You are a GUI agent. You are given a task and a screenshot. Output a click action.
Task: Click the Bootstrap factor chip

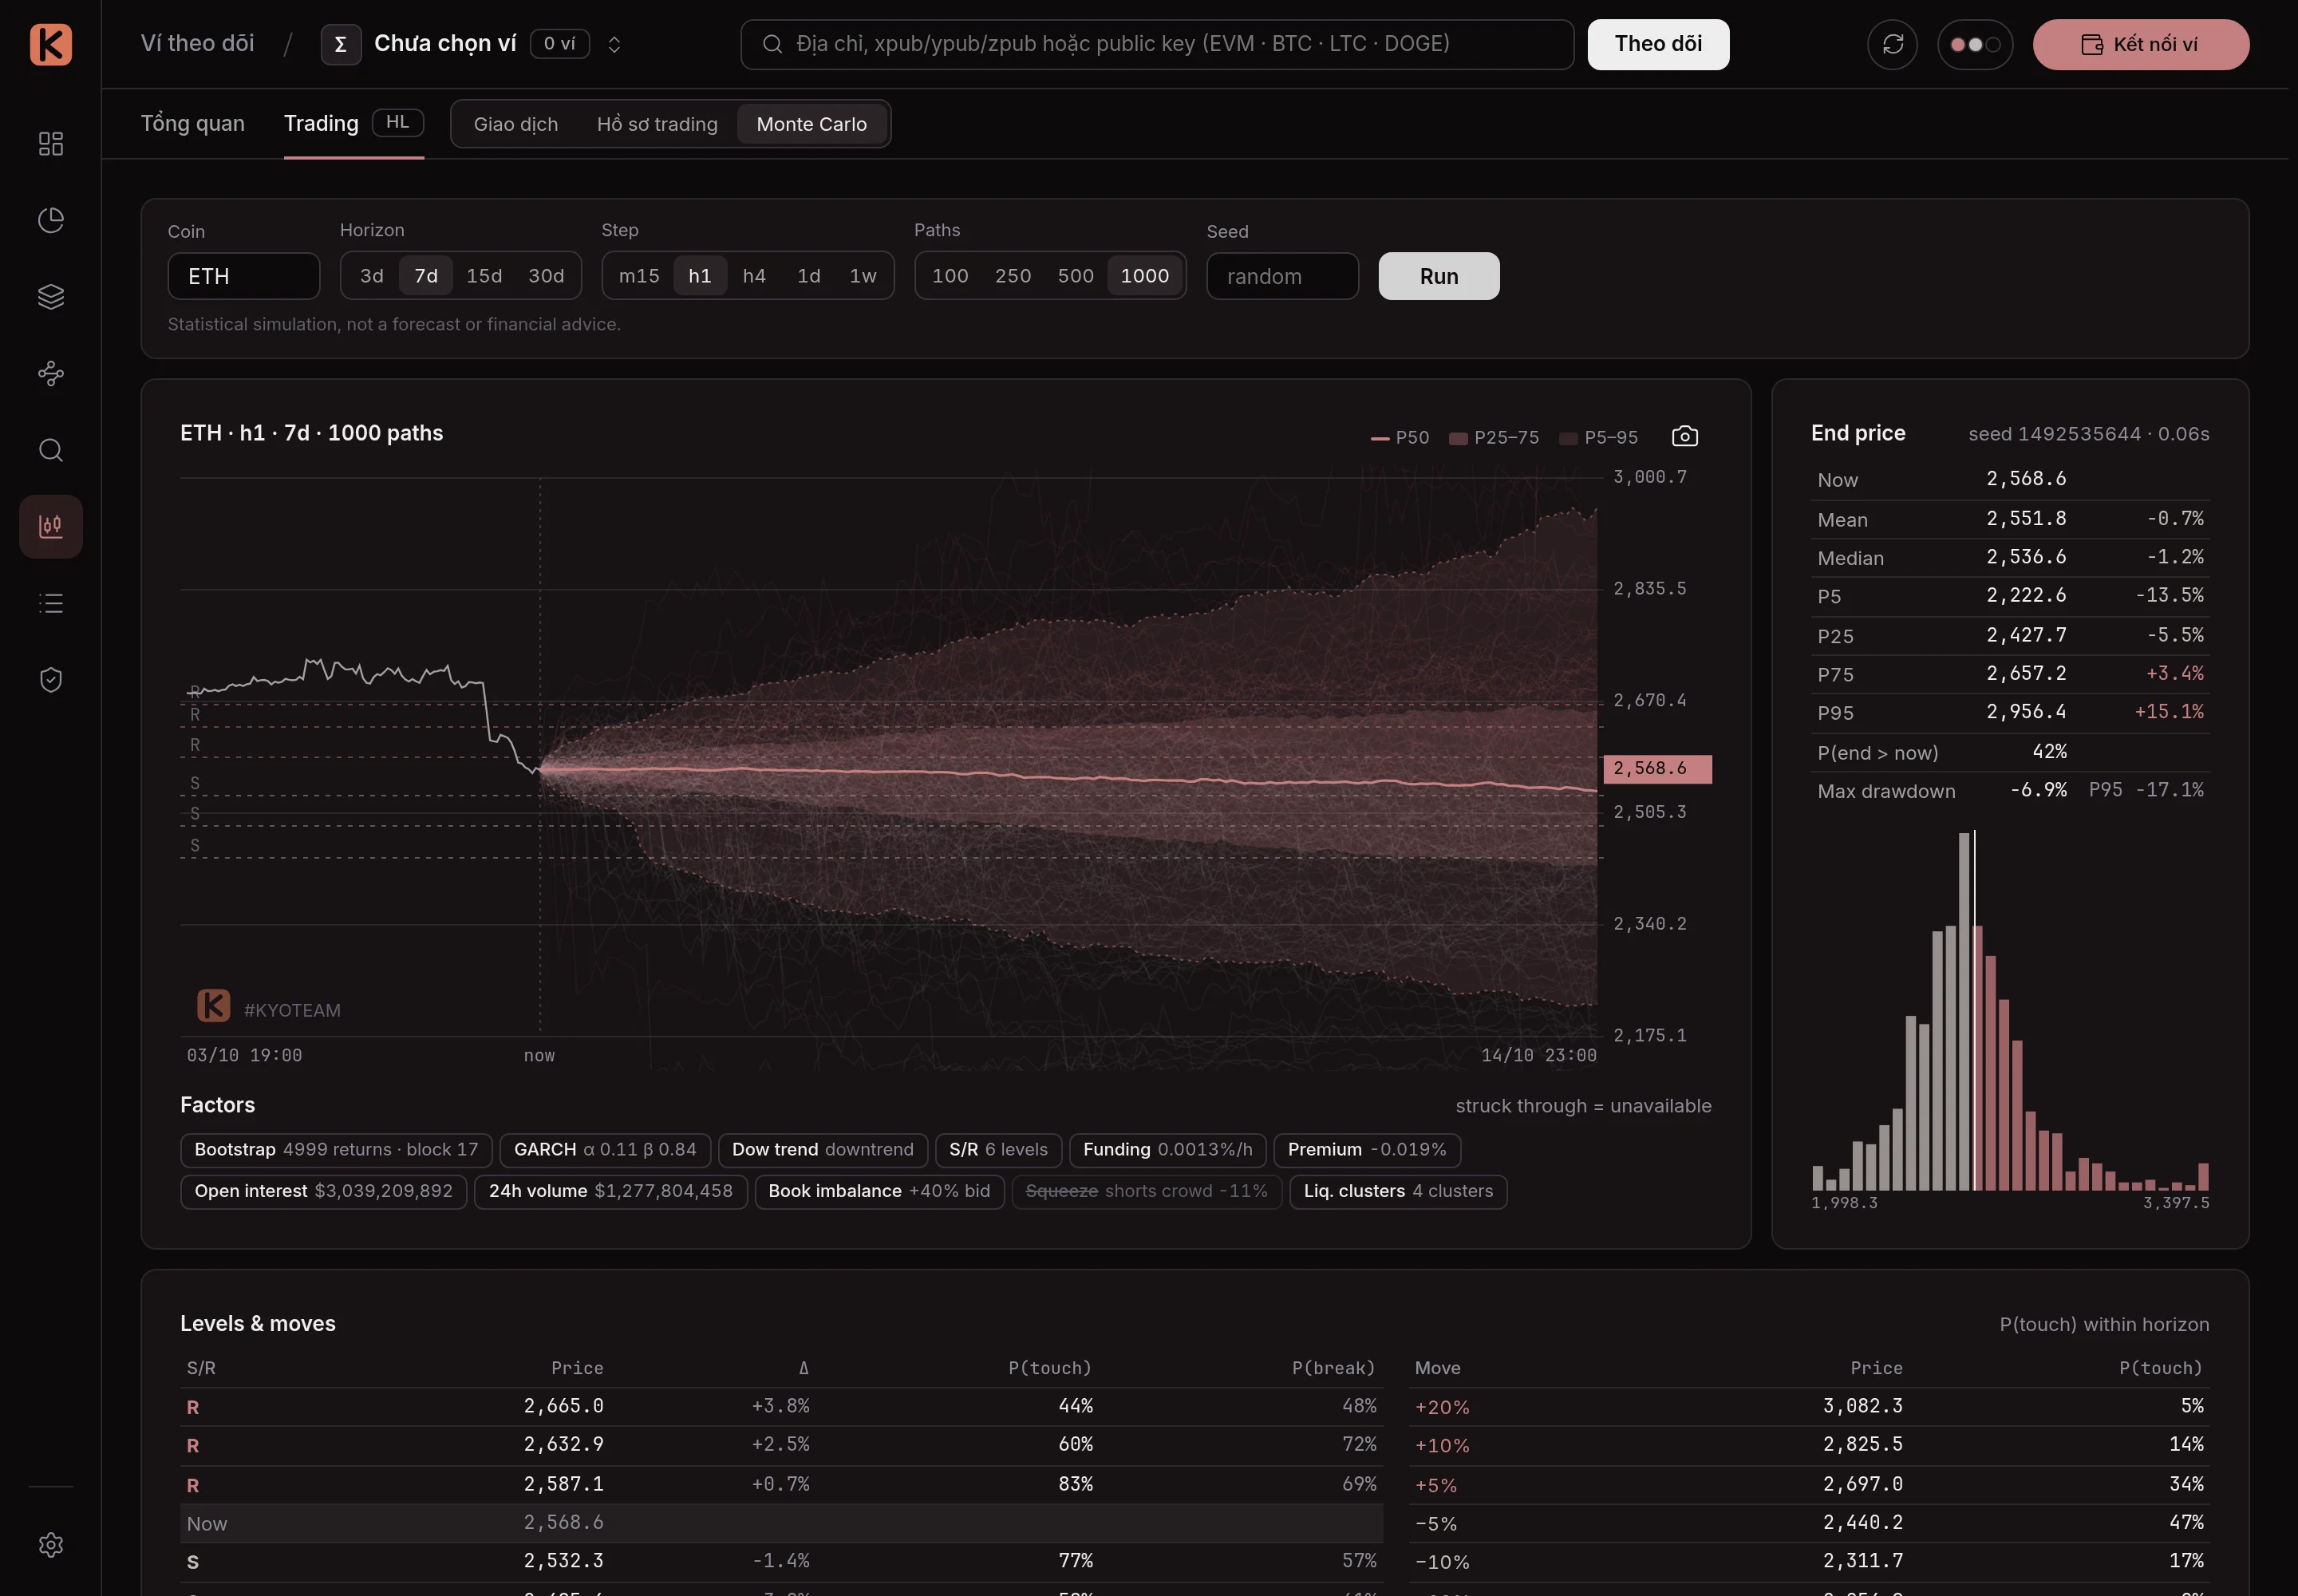pos(336,1150)
